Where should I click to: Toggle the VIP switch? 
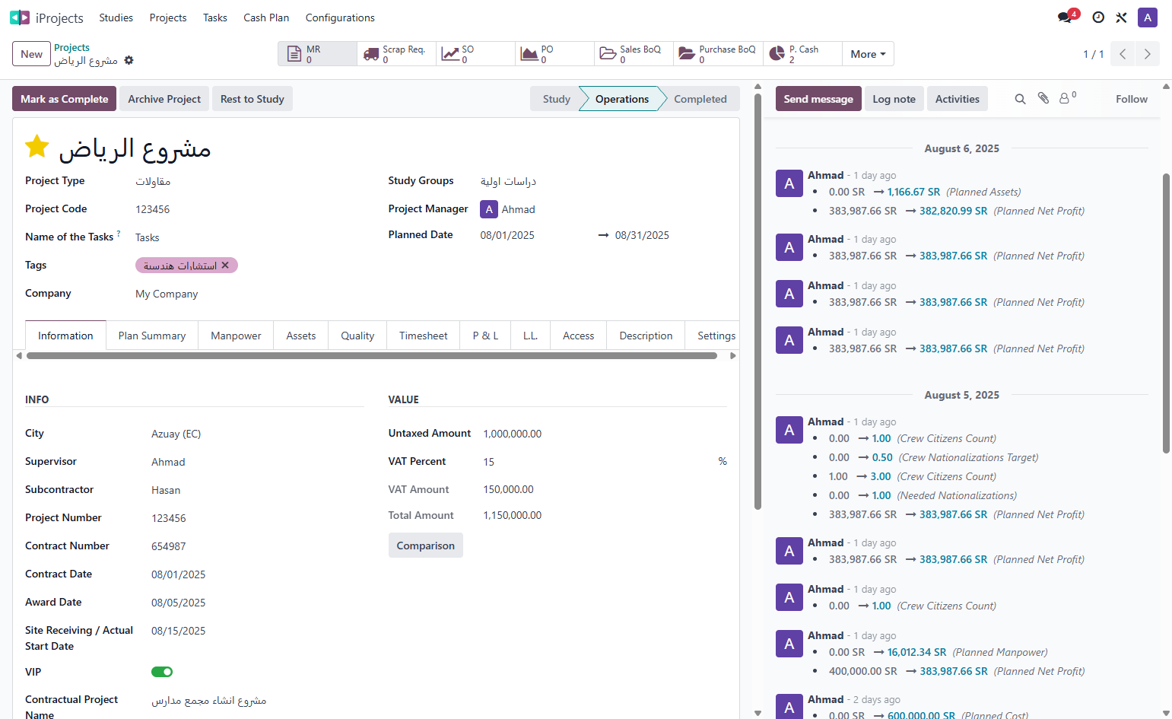pos(162,672)
